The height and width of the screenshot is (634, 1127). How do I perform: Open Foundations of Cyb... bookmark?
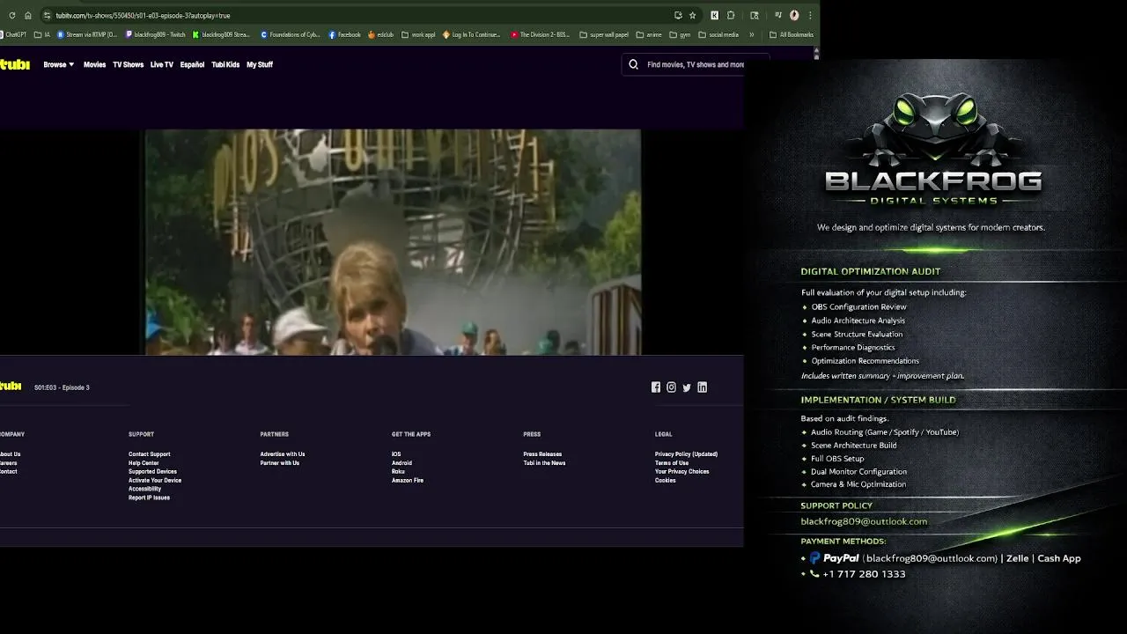pos(291,34)
